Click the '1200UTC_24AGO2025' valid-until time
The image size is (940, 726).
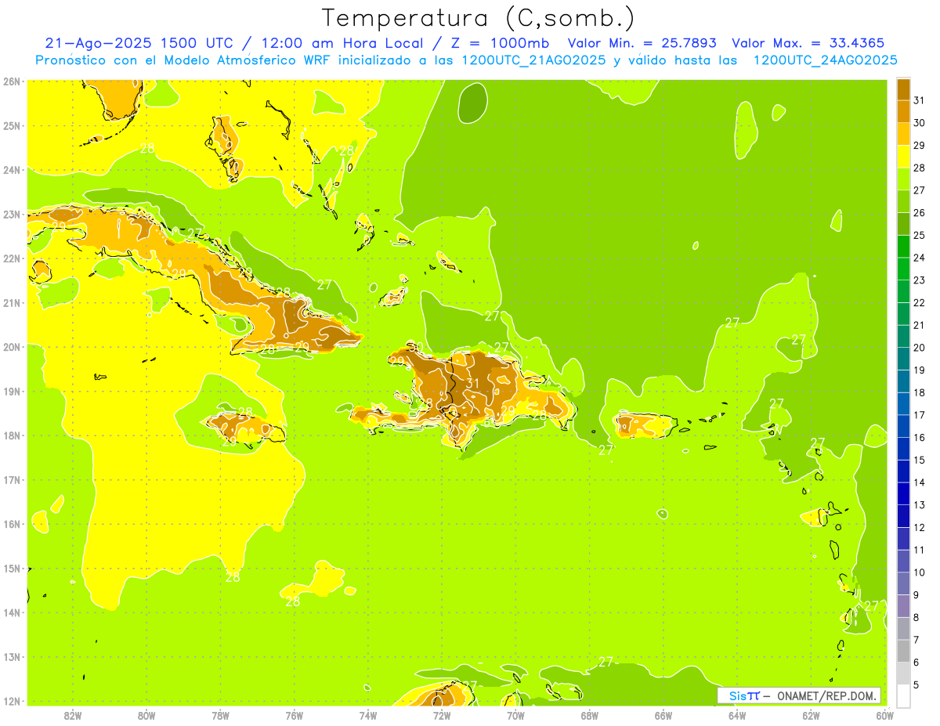825,60
